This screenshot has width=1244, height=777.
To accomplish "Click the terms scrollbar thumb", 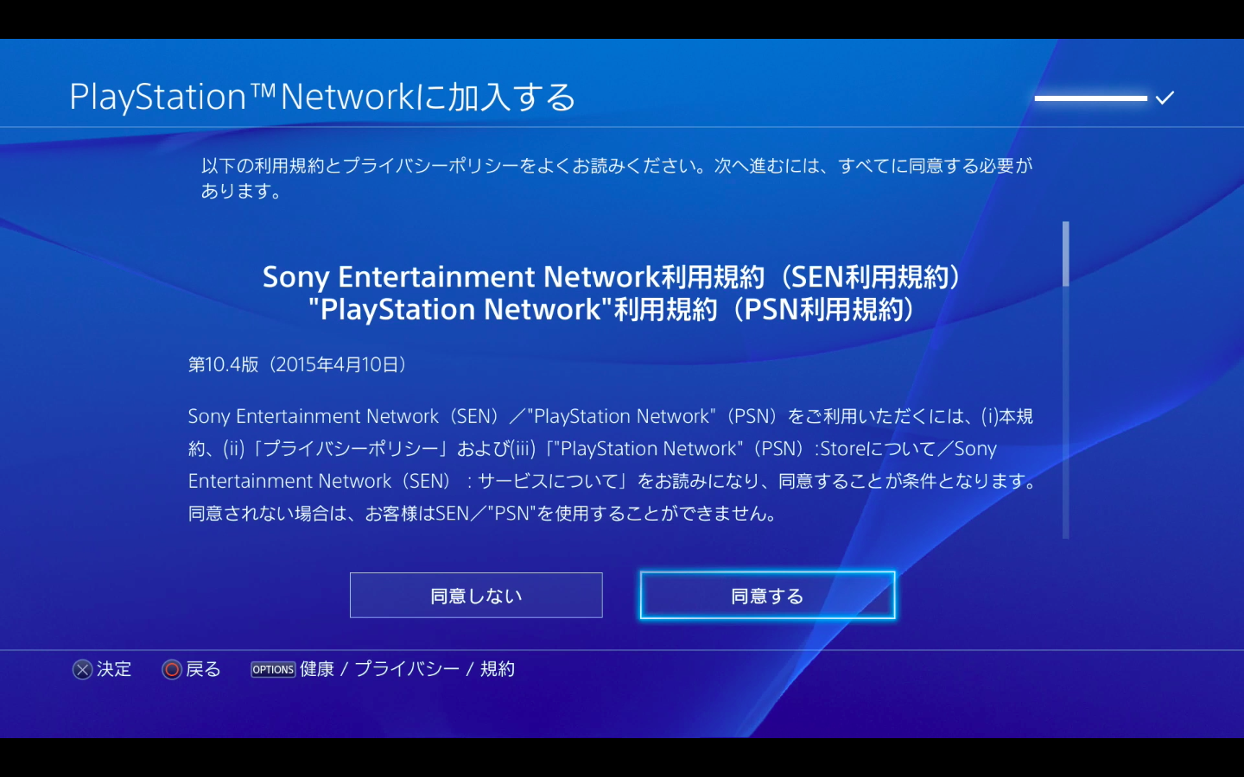I will click(1066, 254).
